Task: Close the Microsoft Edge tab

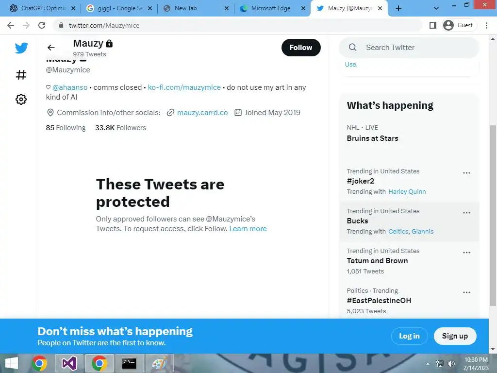Action: [303, 9]
